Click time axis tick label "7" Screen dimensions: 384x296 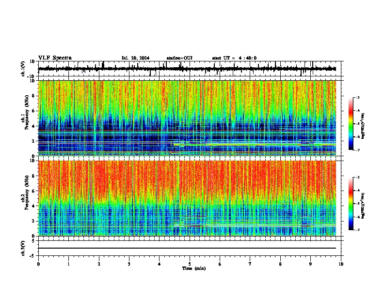(x=250, y=264)
